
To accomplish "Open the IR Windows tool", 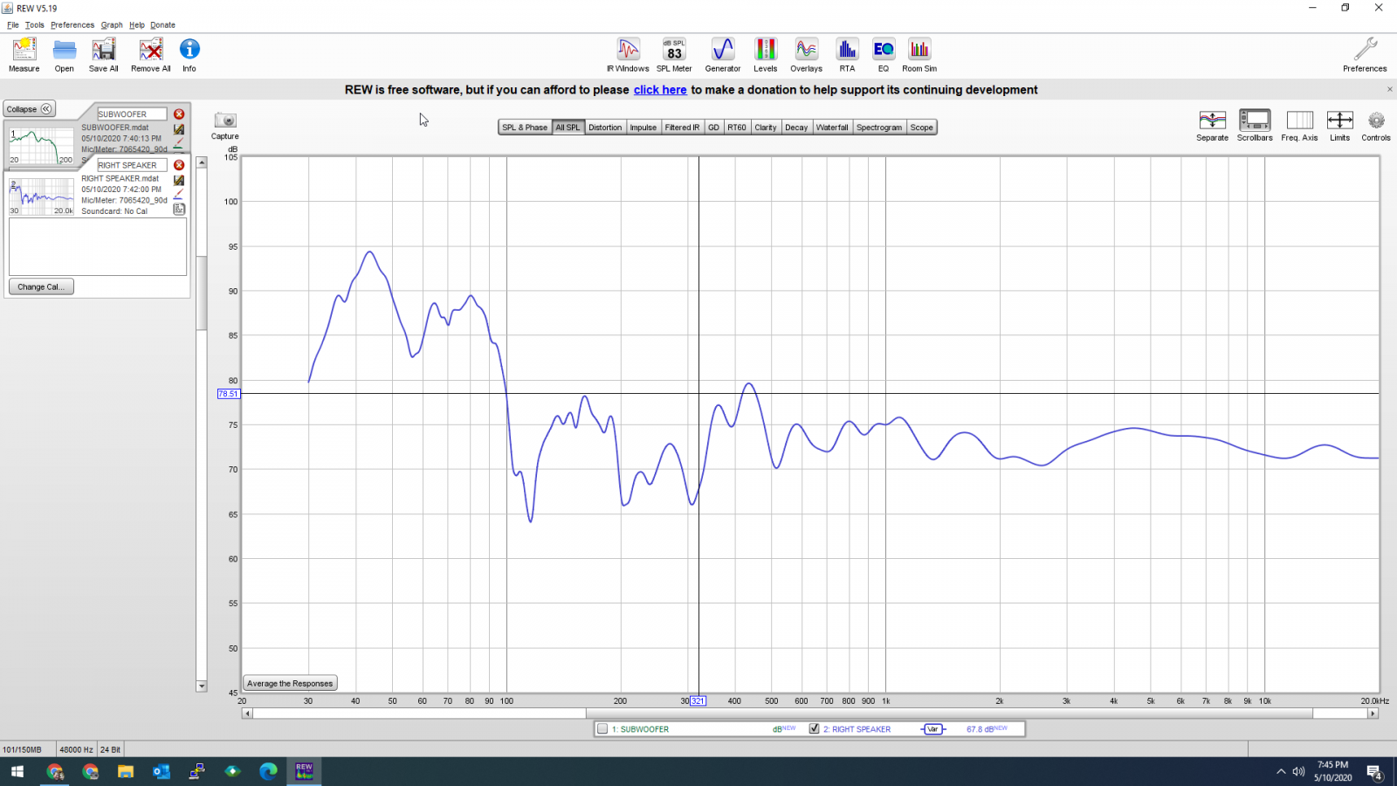I will [629, 49].
